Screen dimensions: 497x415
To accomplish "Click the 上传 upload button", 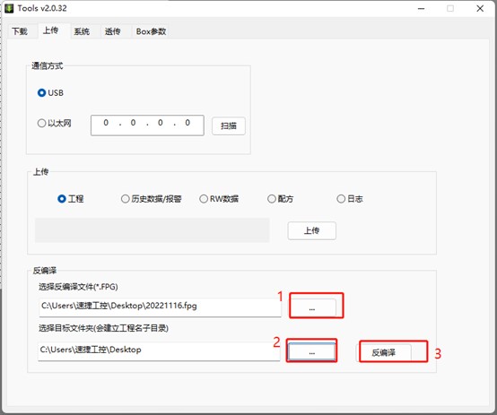I will pos(312,230).
